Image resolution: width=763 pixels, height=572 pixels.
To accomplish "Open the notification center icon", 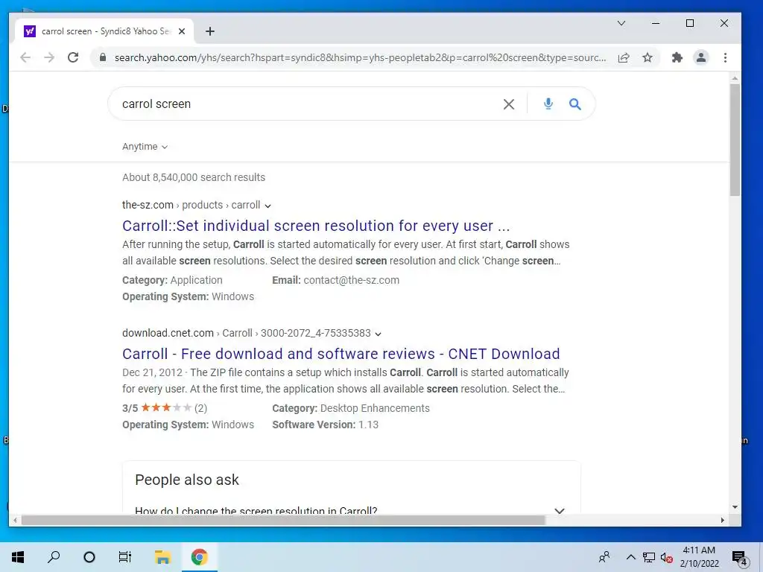I will (740, 557).
